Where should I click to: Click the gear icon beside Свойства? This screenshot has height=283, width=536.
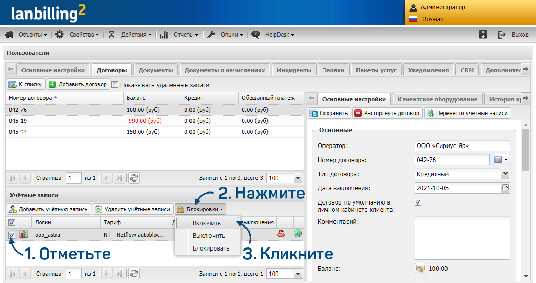(x=60, y=35)
